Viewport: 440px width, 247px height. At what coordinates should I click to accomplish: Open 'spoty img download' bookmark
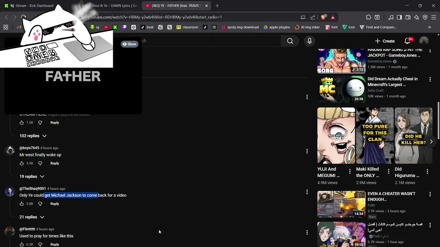240,27
